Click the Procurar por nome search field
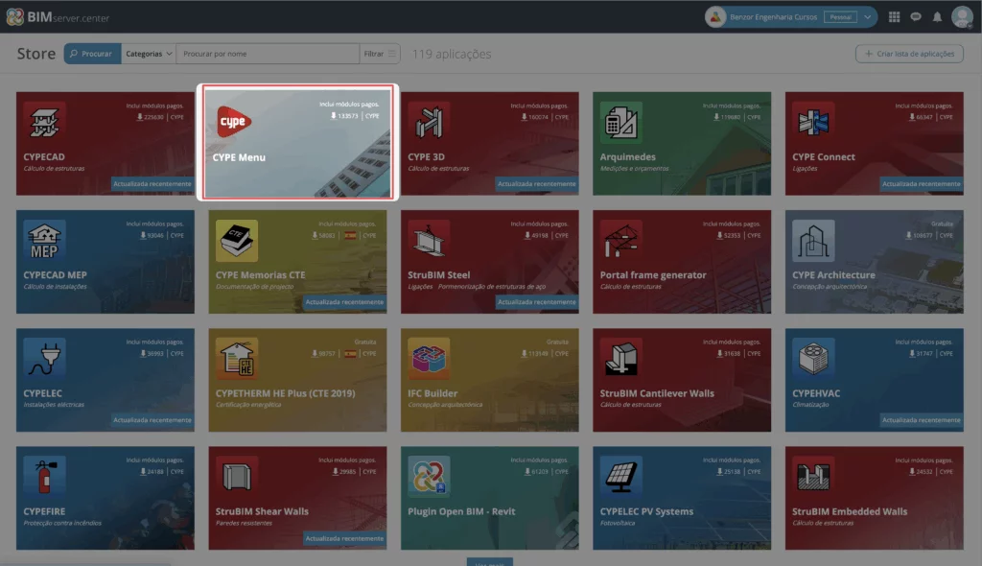 coord(269,54)
